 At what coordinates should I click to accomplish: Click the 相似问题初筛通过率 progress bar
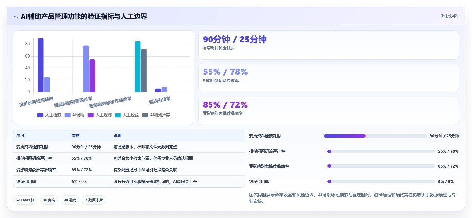pyautogui.click(x=381, y=151)
